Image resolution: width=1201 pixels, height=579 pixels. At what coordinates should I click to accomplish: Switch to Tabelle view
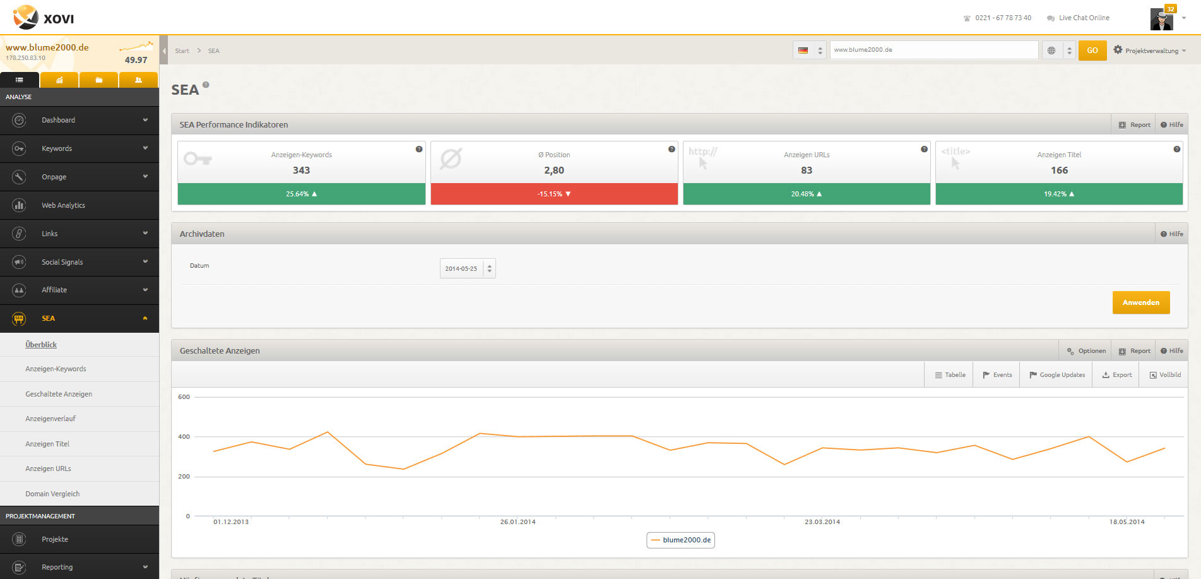point(950,375)
